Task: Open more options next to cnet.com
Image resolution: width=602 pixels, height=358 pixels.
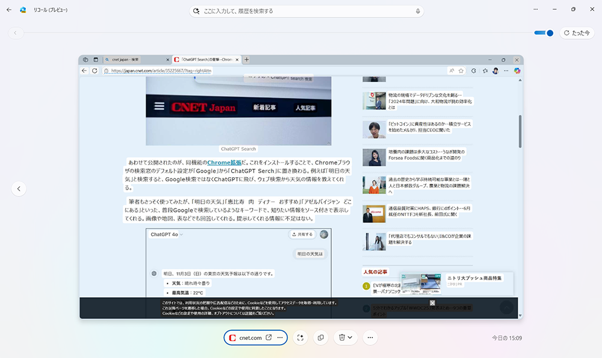Action: pyautogui.click(x=280, y=338)
